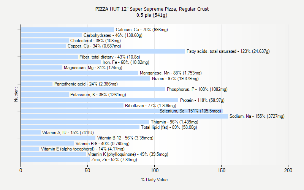Select the 'Riboflavin - 77% (1.309mg)' label
The height and width of the screenshot is (190, 304).
coord(150,106)
